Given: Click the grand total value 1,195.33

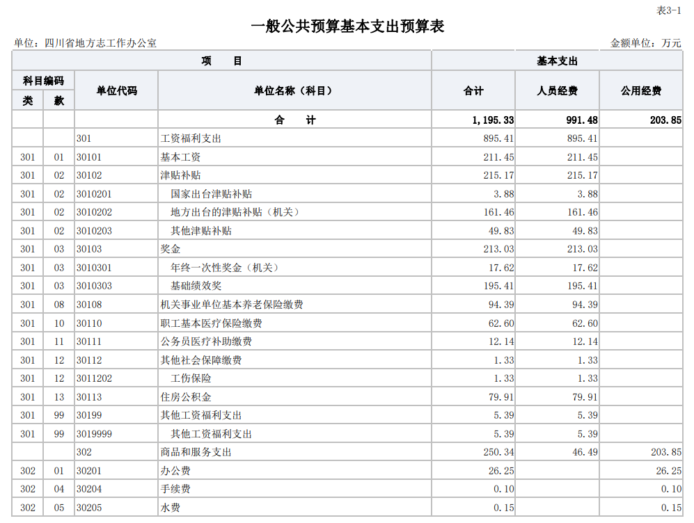Looking at the screenshot, I should click(x=492, y=120).
